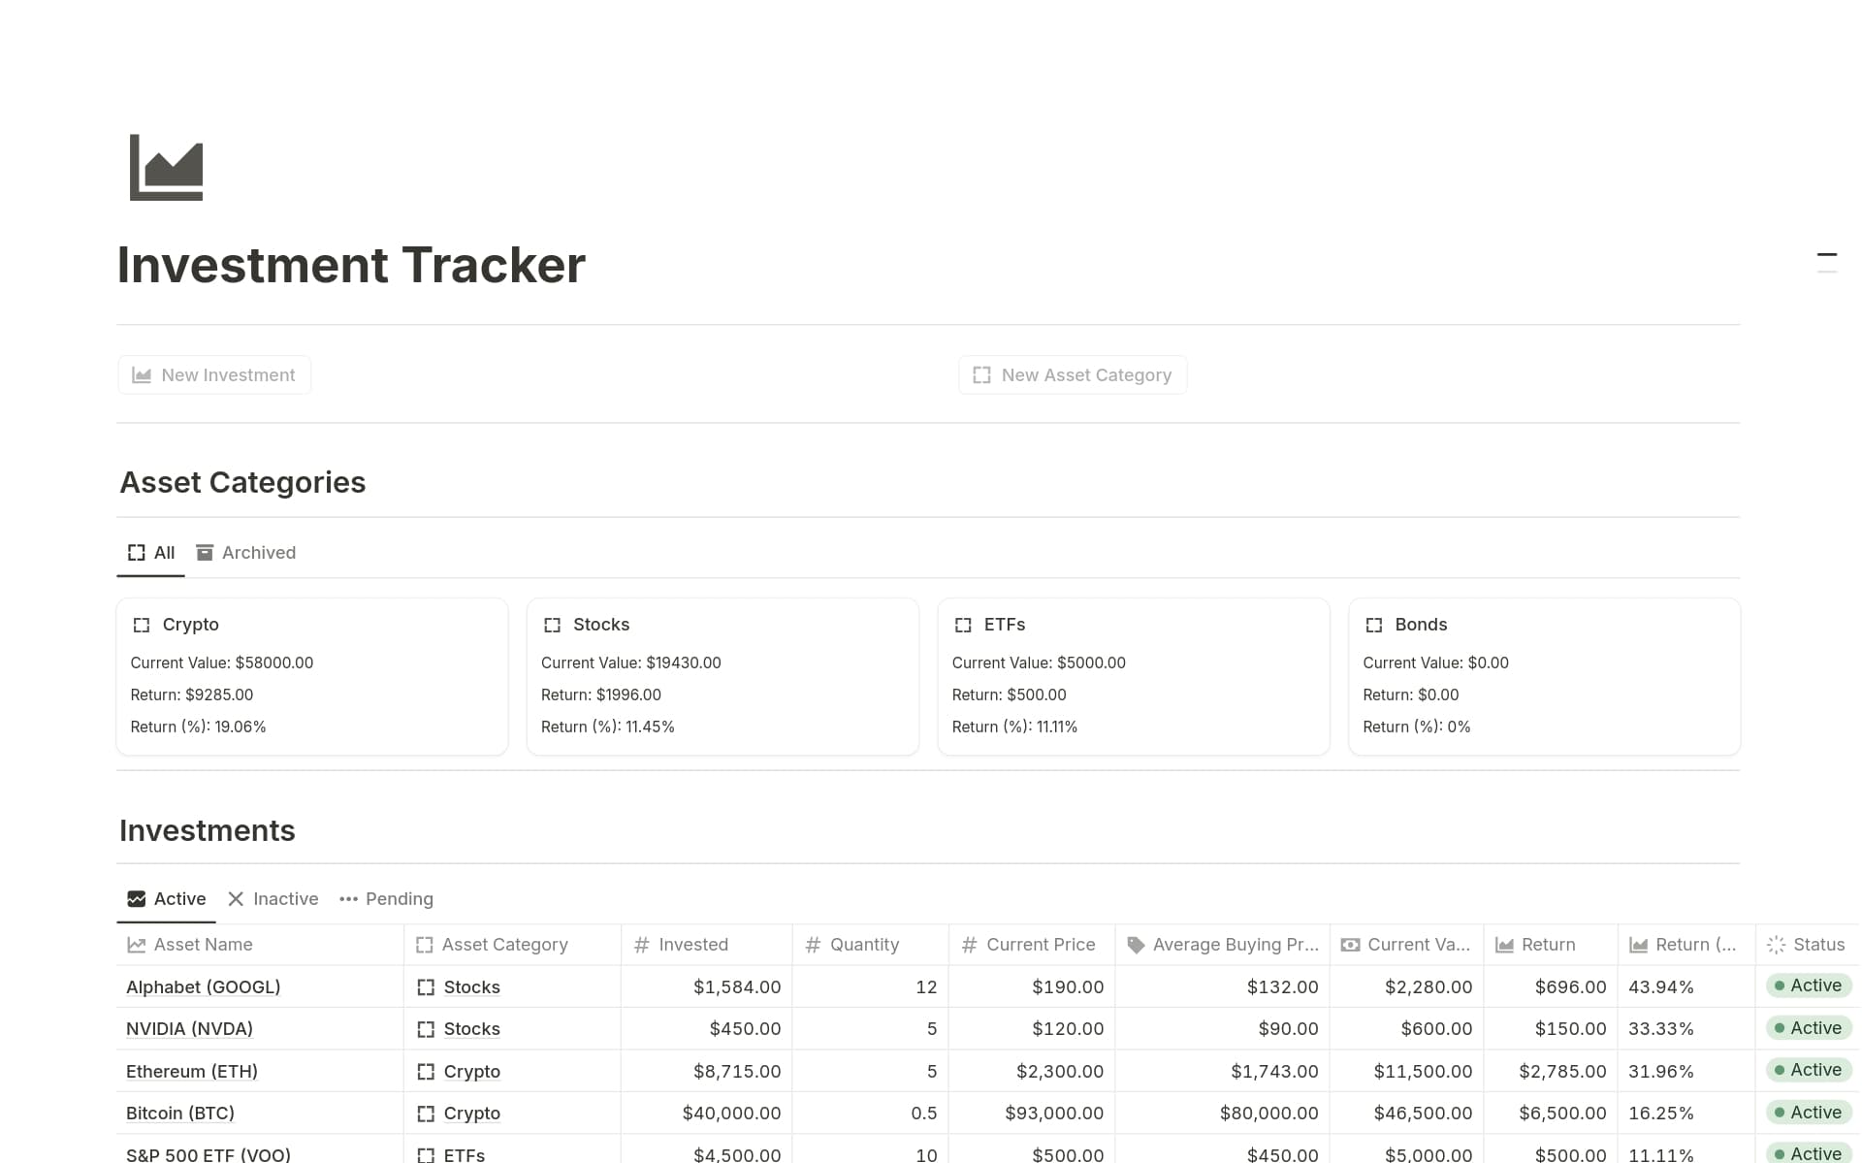Click the Crypto category frame icon

coord(143,625)
